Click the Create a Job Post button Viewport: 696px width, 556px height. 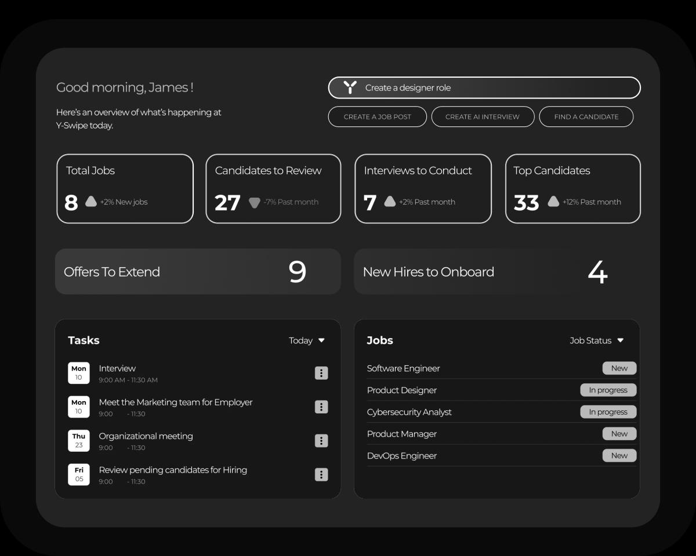(377, 117)
